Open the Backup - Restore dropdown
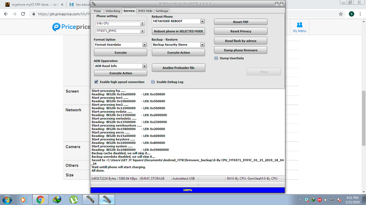366x205 pixels. (202, 45)
